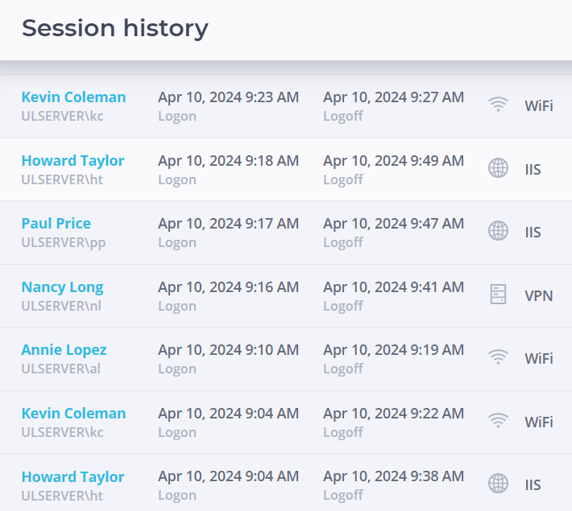Select logoff time Apr 10, 2024 9:47 AM

(x=393, y=224)
